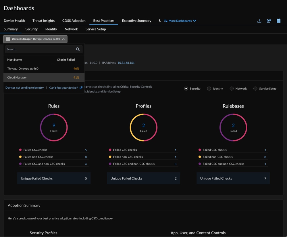Choose Cloud Manager from host list
287x237 pixels.
point(17,77)
